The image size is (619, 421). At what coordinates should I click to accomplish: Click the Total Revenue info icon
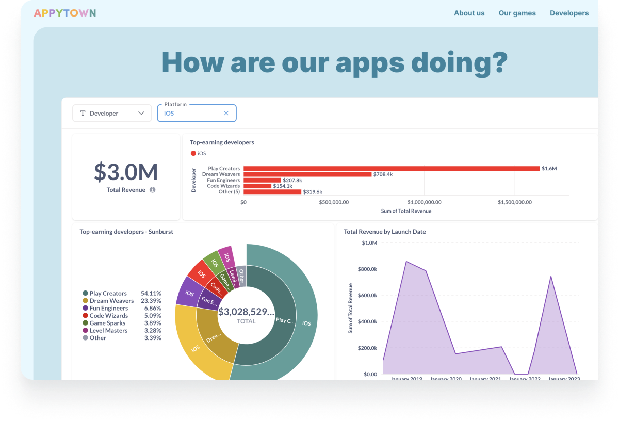(152, 190)
